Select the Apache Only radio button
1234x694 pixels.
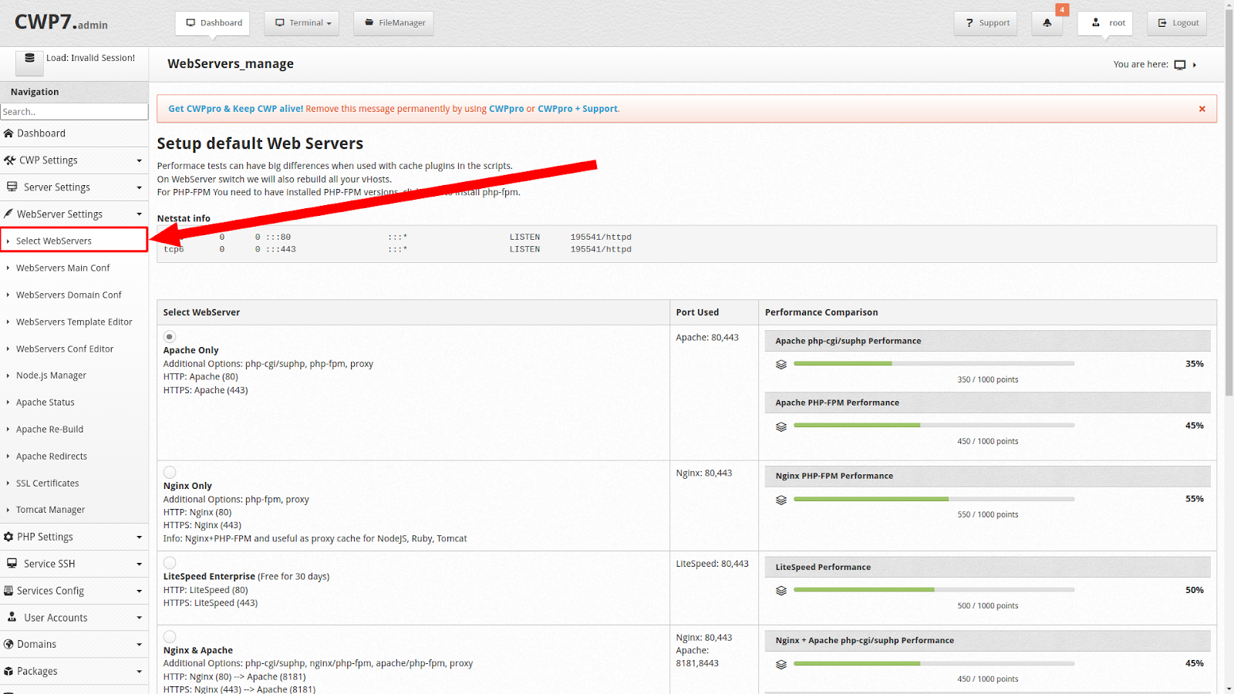click(x=170, y=337)
